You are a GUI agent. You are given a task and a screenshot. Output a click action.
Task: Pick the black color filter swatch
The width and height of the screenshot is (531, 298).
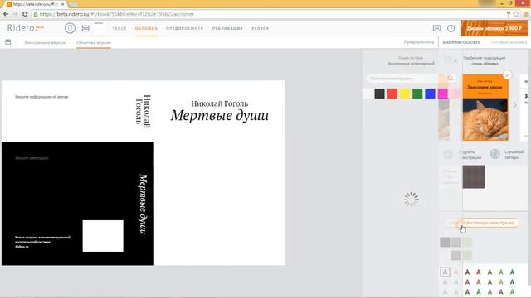[379, 94]
